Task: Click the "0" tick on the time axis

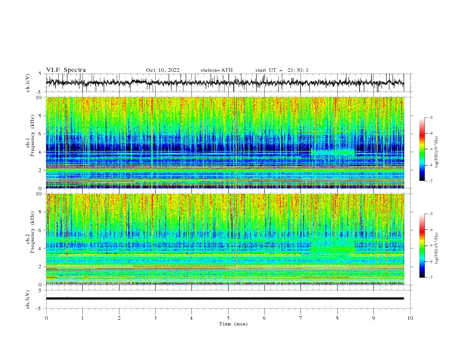Action: click(46, 318)
